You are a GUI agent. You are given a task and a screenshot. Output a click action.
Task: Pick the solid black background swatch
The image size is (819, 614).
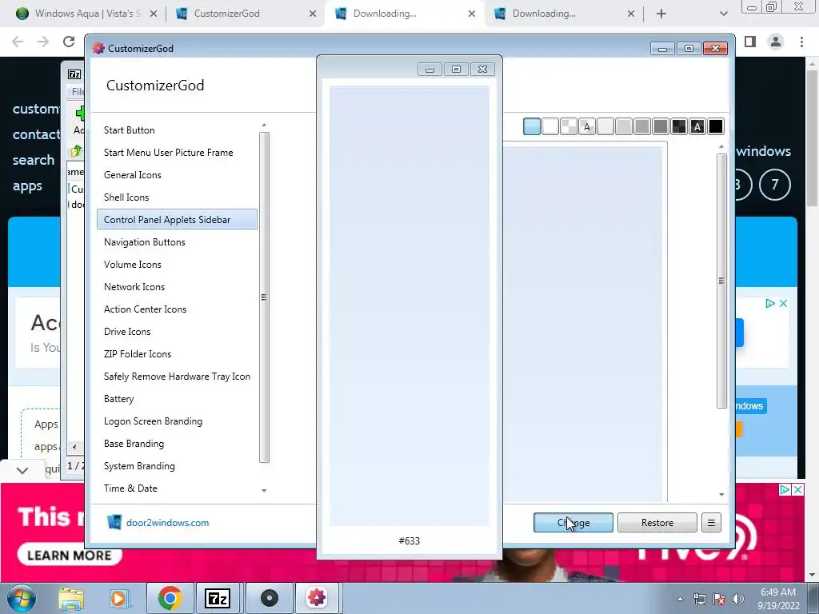[716, 126]
